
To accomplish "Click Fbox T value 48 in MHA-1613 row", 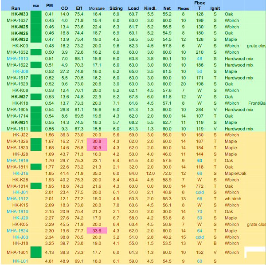I will [199, 59].
